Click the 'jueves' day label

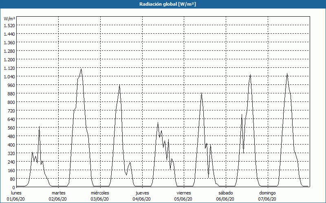pyautogui.click(x=142, y=193)
